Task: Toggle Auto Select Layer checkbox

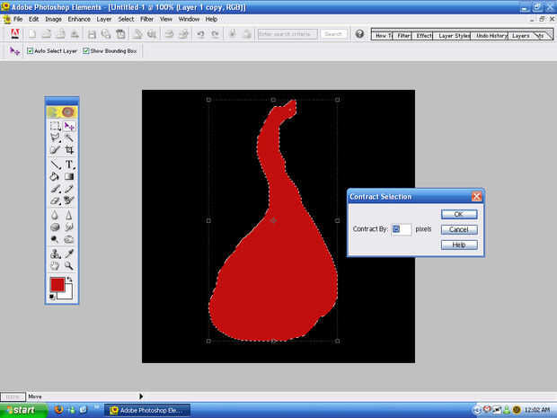Action: click(30, 51)
